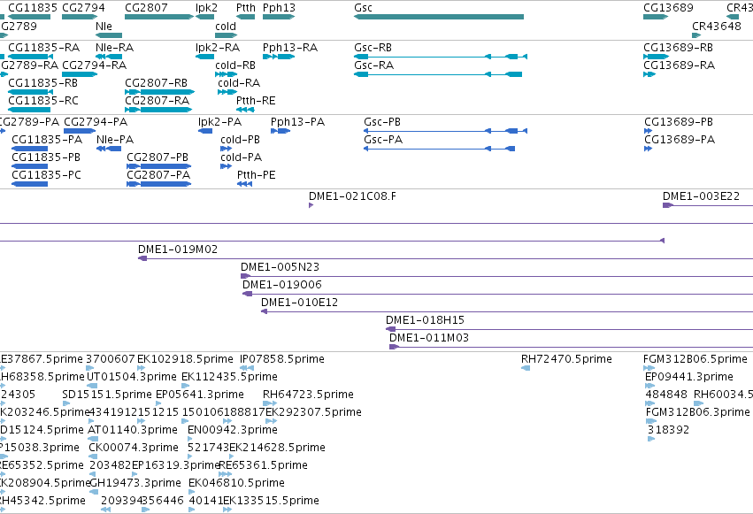Select the CG2794 gene label
Image resolution: width=753 pixels, height=514 pixels.
click(x=83, y=8)
